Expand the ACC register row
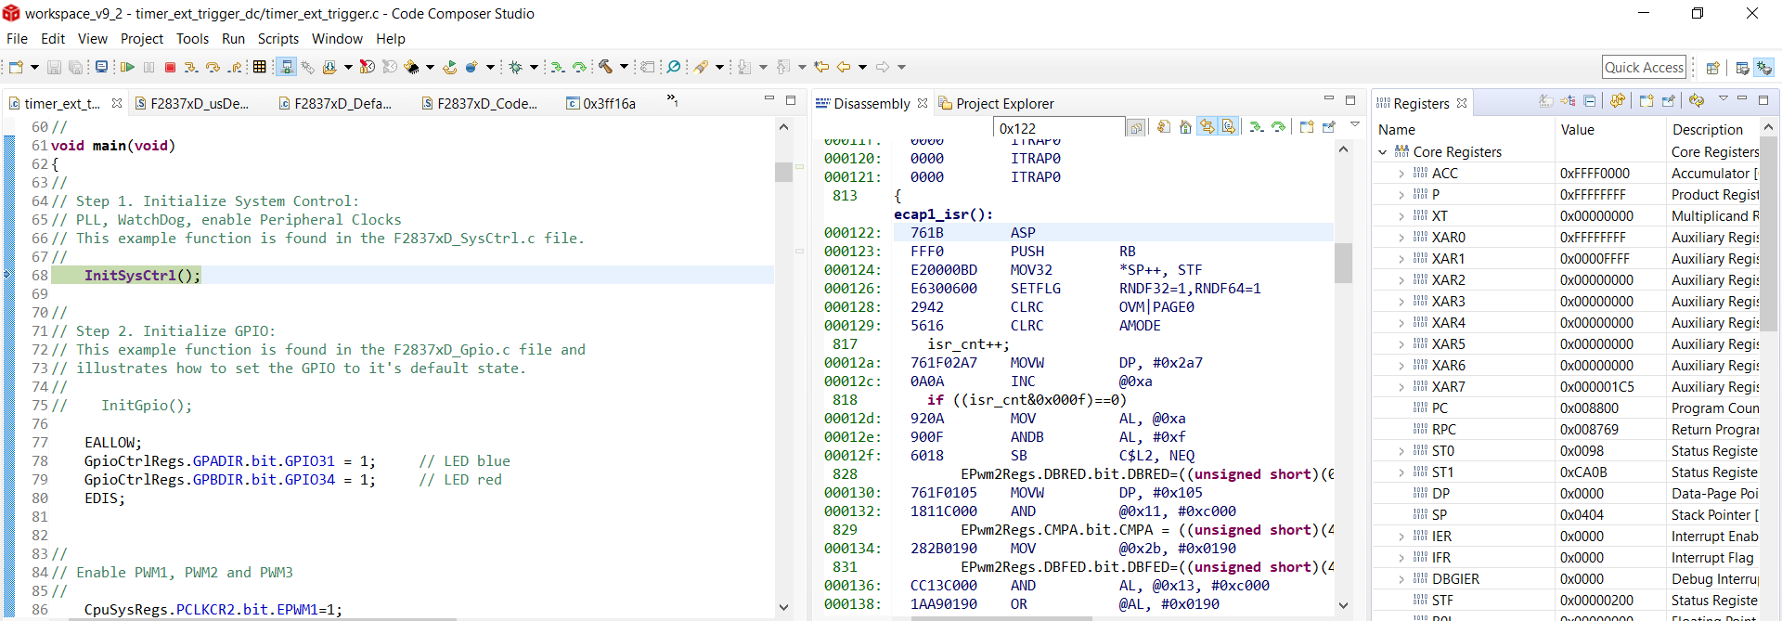1782x621 pixels. coord(1401,174)
